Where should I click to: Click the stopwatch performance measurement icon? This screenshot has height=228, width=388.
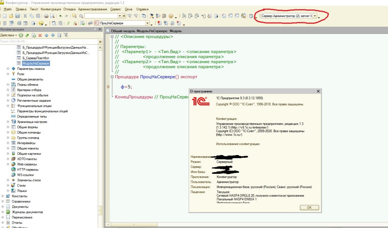[251, 16]
